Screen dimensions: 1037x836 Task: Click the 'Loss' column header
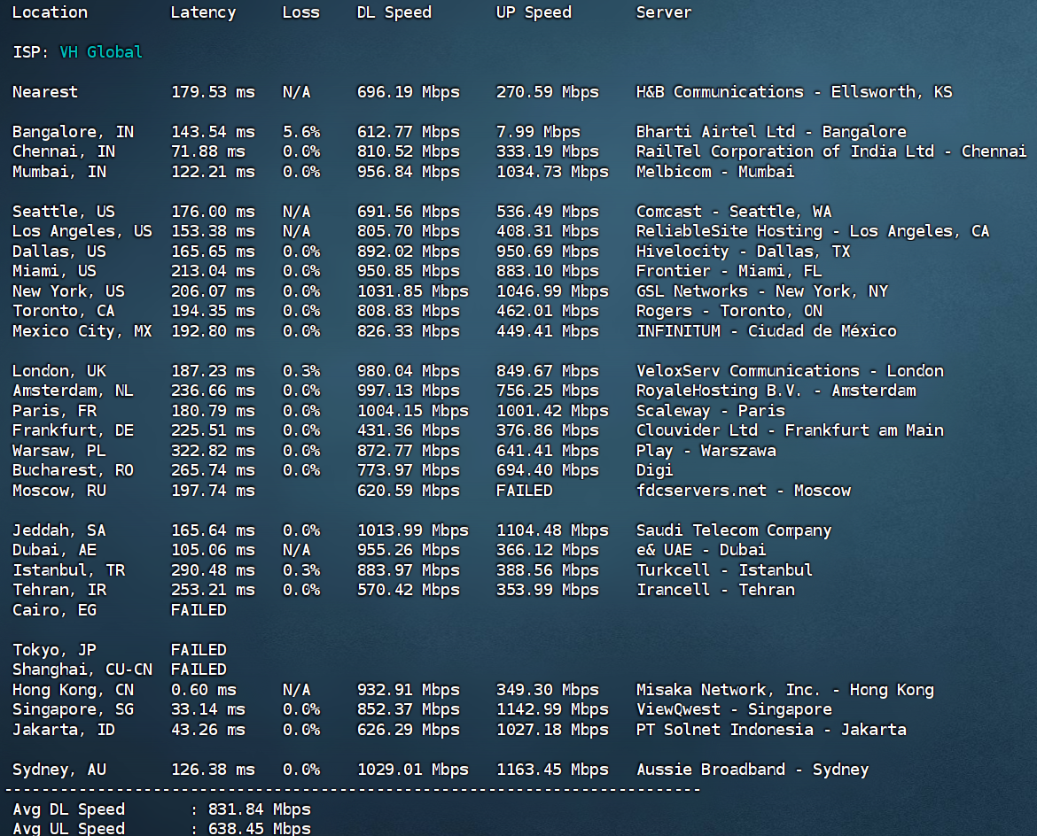[x=301, y=12]
